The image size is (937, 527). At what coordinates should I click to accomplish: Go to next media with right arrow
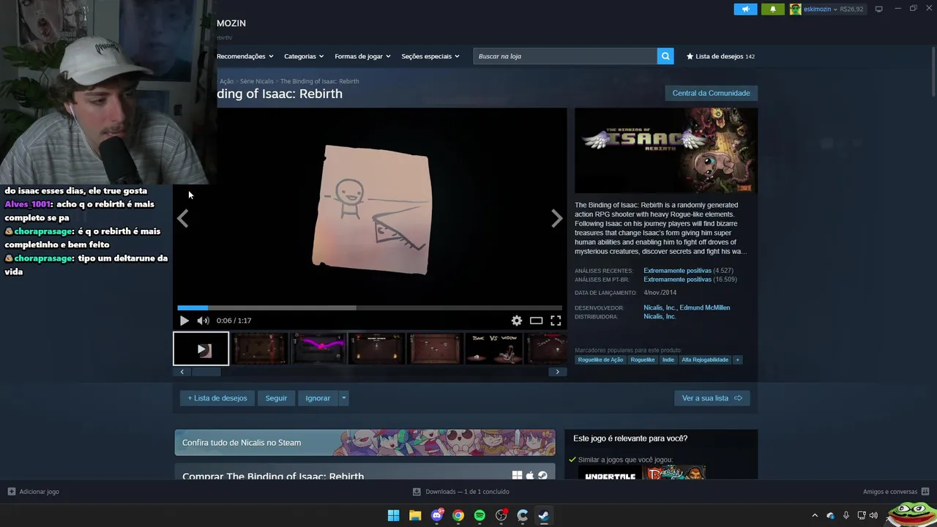(556, 218)
